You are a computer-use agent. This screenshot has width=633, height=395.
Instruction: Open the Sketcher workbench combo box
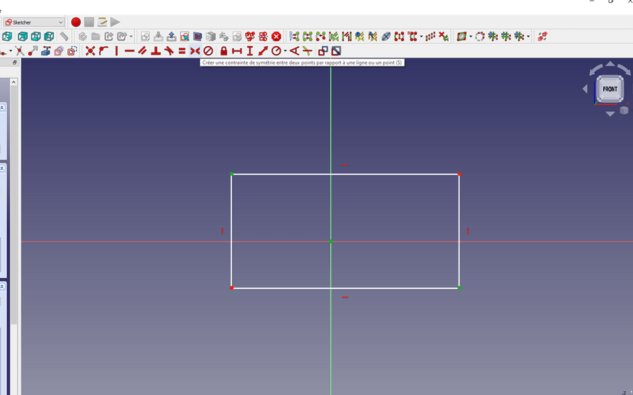(x=34, y=22)
